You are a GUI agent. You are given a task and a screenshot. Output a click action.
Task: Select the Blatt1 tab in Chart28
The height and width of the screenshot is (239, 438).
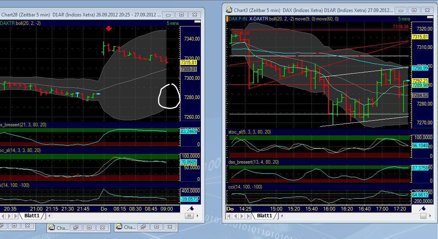coord(32,215)
